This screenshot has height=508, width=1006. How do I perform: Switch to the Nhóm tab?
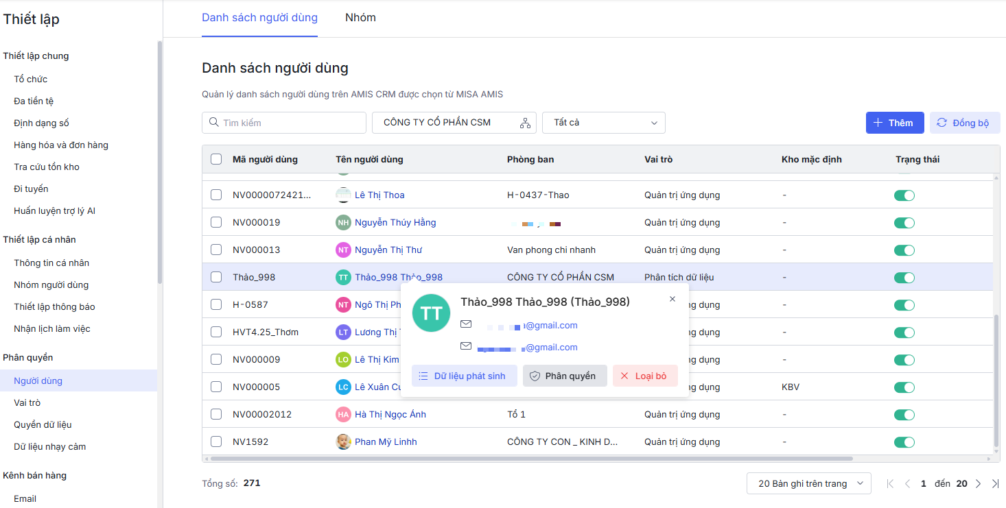pos(360,18)
